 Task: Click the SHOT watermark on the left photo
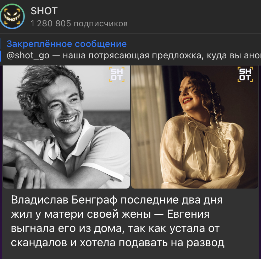coord(117,74)
